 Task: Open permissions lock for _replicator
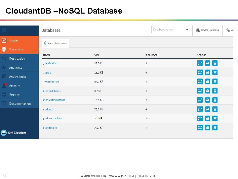pyautogui.click(x=208, y=63)
